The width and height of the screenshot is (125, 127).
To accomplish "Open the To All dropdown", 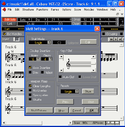I will [32, 24].
